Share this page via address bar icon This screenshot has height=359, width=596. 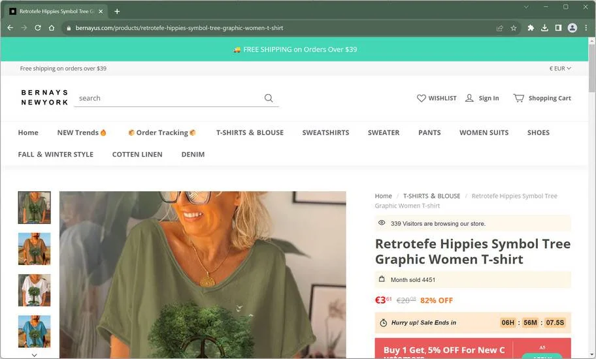[500, 28]
